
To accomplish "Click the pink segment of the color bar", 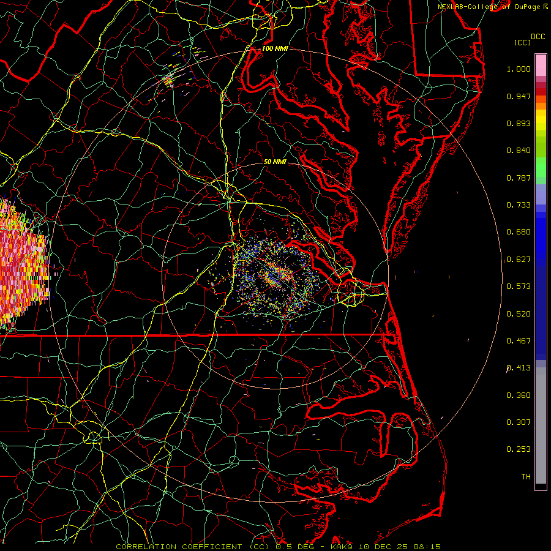I will point(541,66).
